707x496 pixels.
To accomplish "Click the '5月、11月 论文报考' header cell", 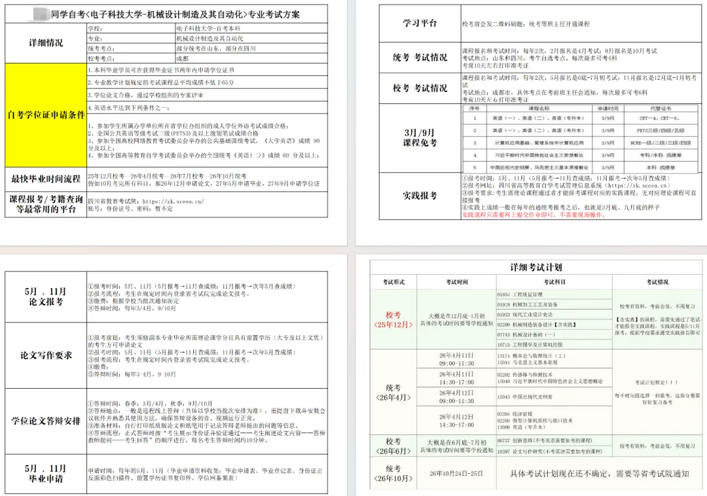I will pyautogui.click(x=46, y=296).
